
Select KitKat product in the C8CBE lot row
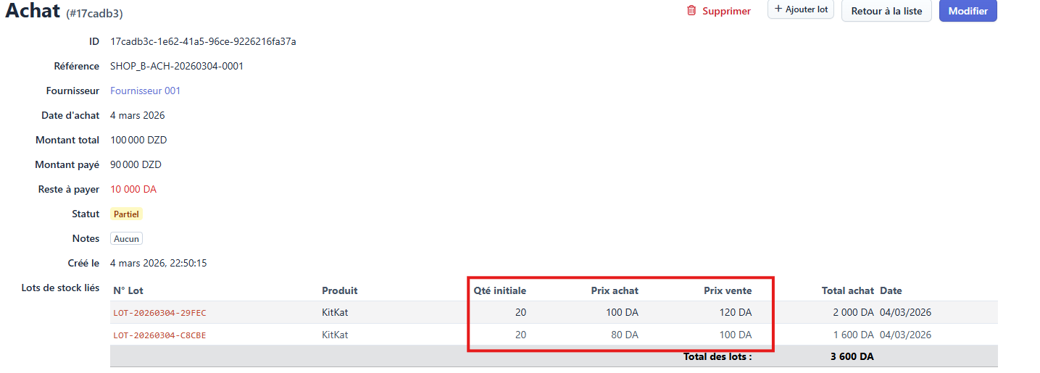pos(335,335)
